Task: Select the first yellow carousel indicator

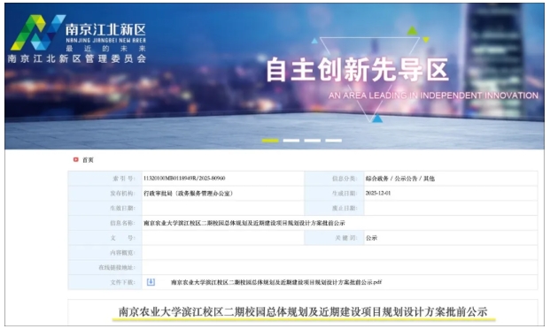Action: 270,141
